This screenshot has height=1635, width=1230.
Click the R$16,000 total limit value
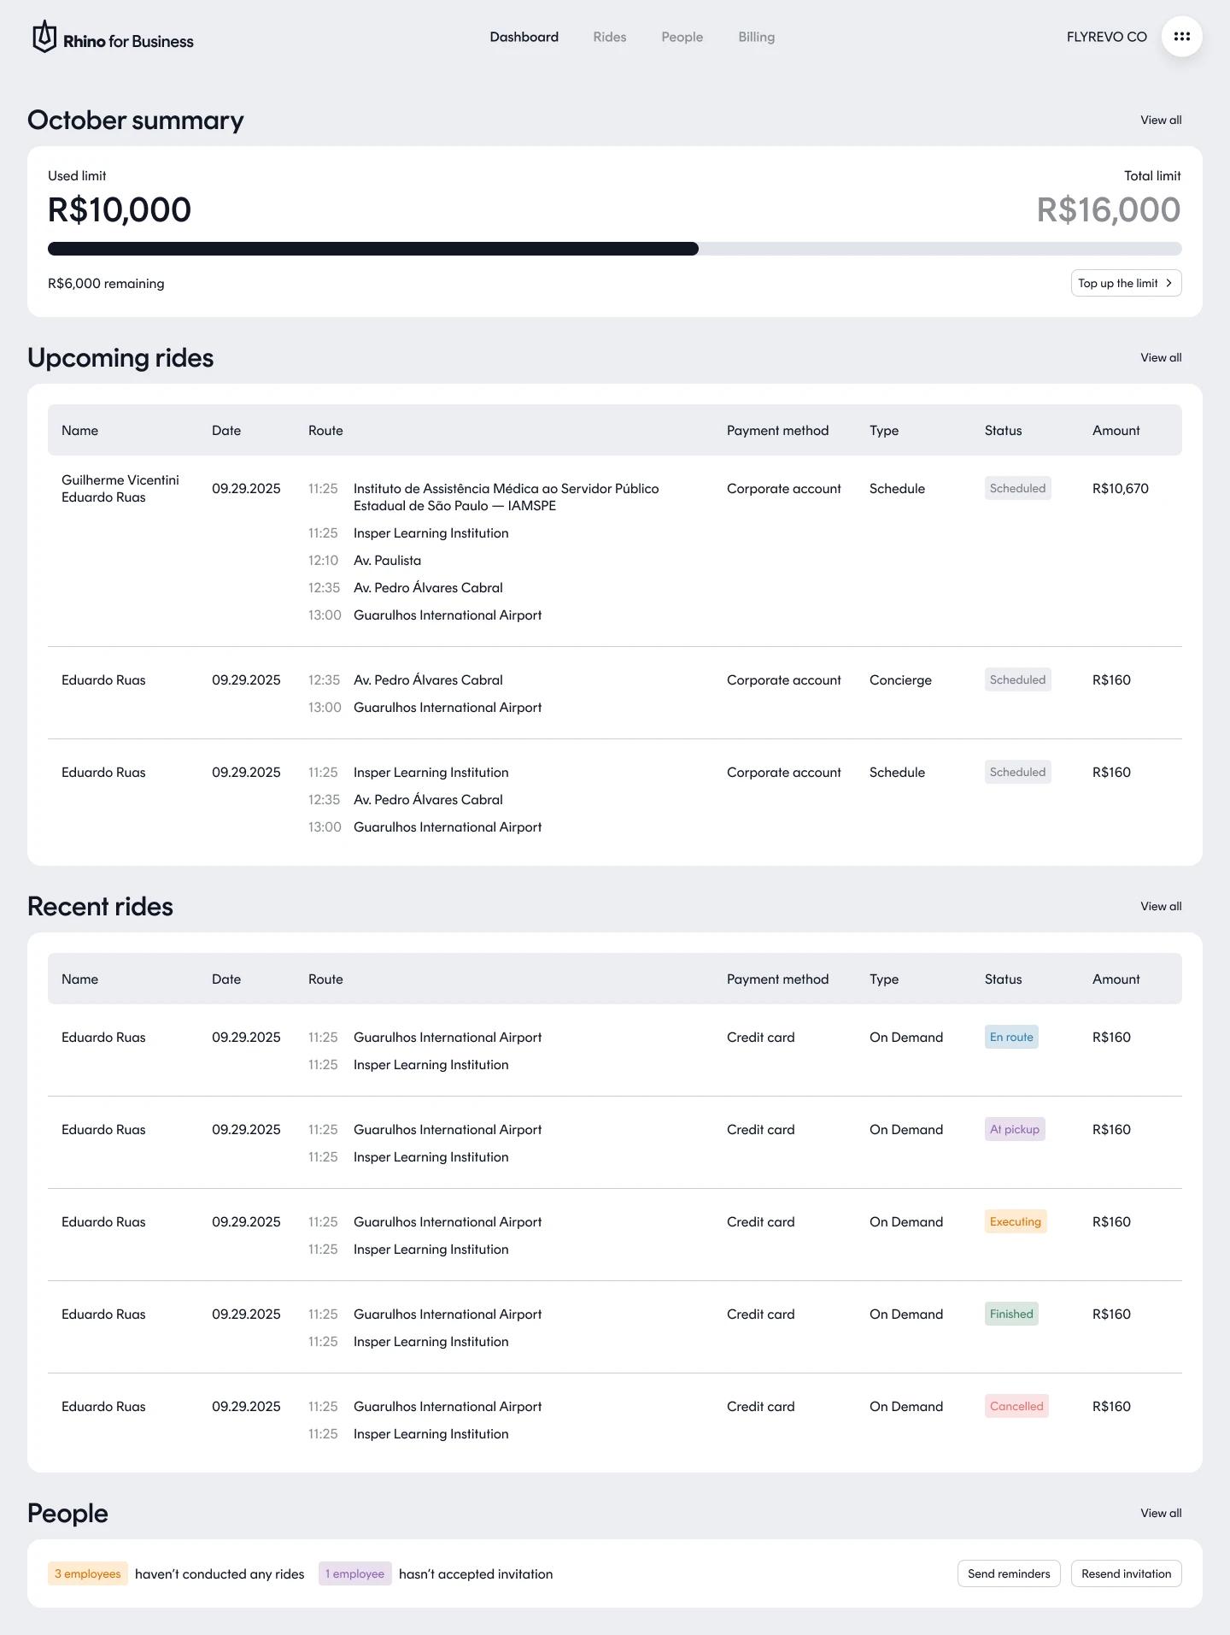click(x=1109, y=209)
